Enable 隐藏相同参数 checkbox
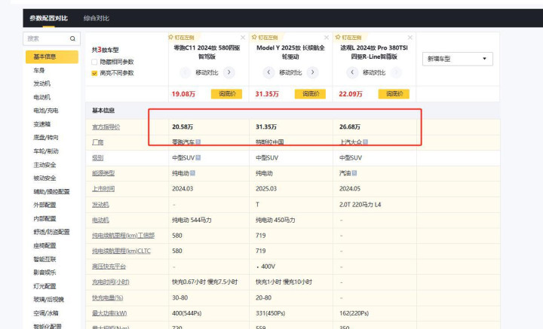Image resolution: width=543 pixels, height=329 pixels. (94, 62)
